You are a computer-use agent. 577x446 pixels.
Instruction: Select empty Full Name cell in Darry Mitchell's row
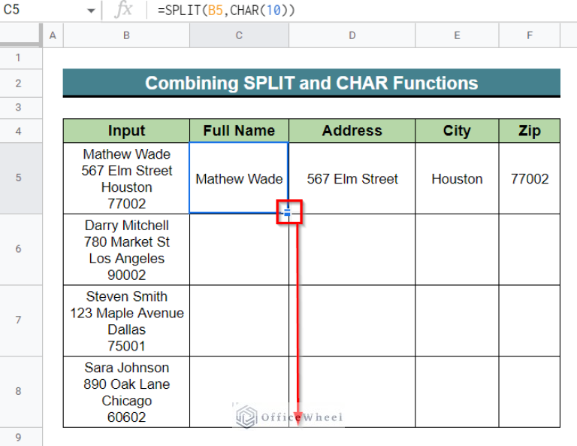pos(239,250)
